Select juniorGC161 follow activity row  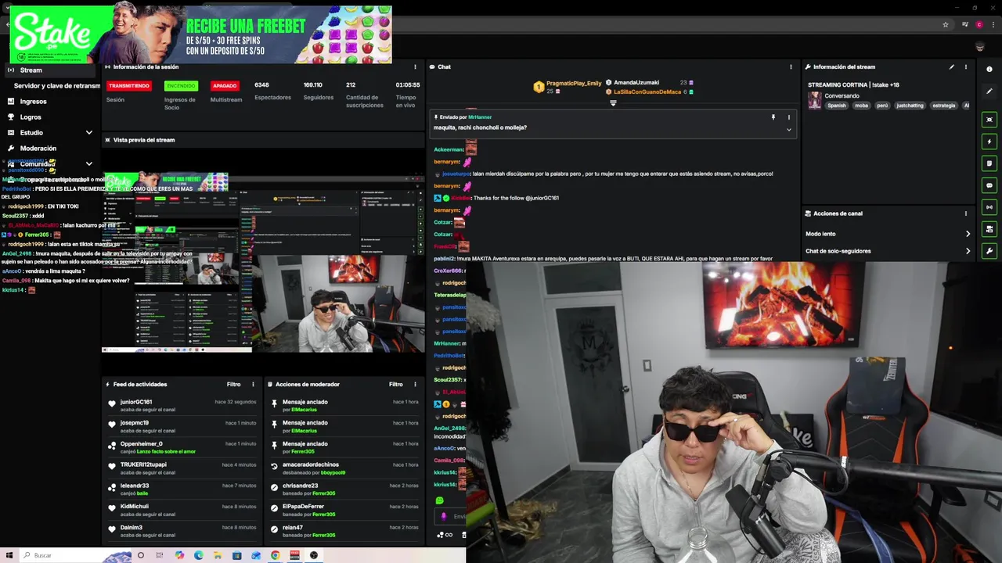183,405
